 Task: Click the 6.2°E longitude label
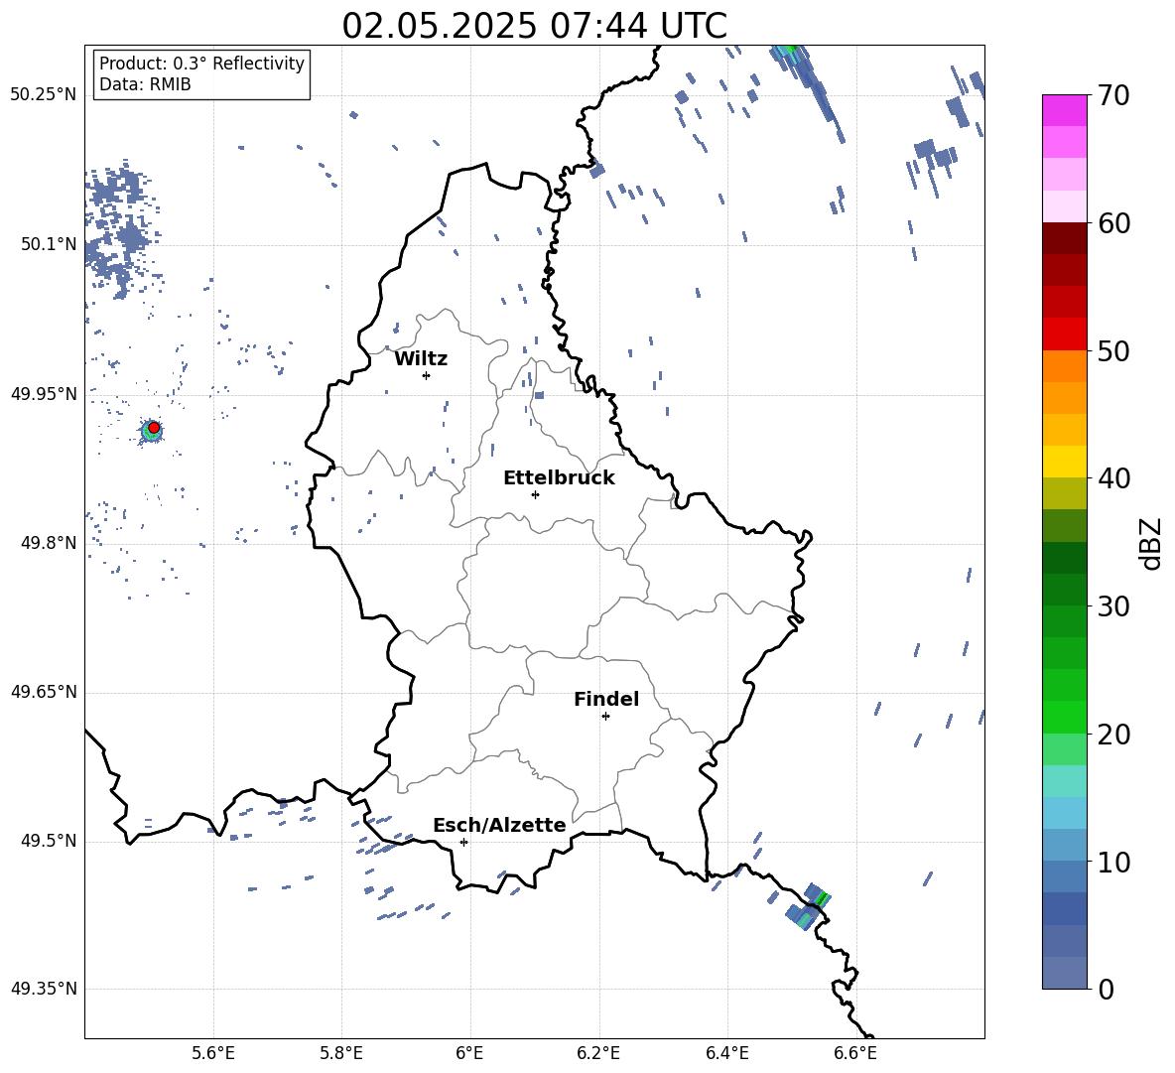(598, 1053)
